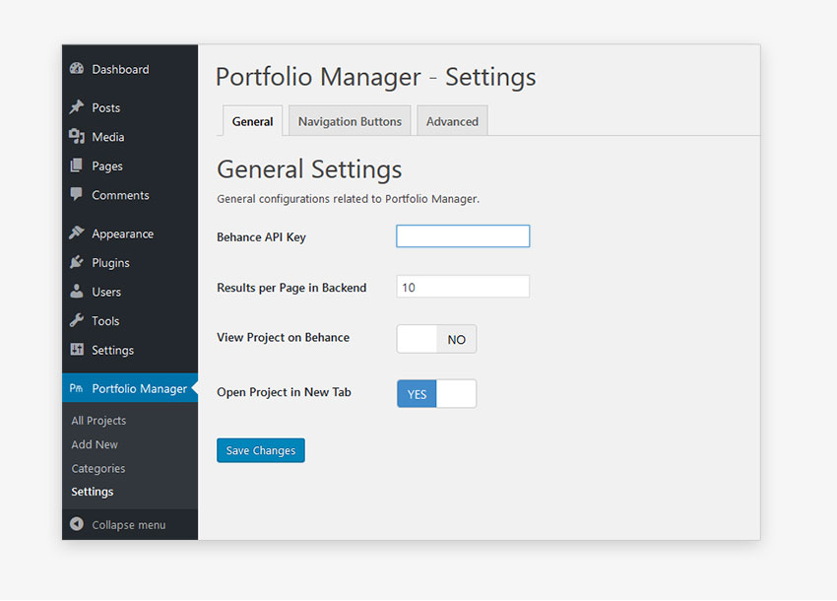Click Add New under Portfolio Manager
The height and width of the screenshot is (601, 837).
(95, 444)
